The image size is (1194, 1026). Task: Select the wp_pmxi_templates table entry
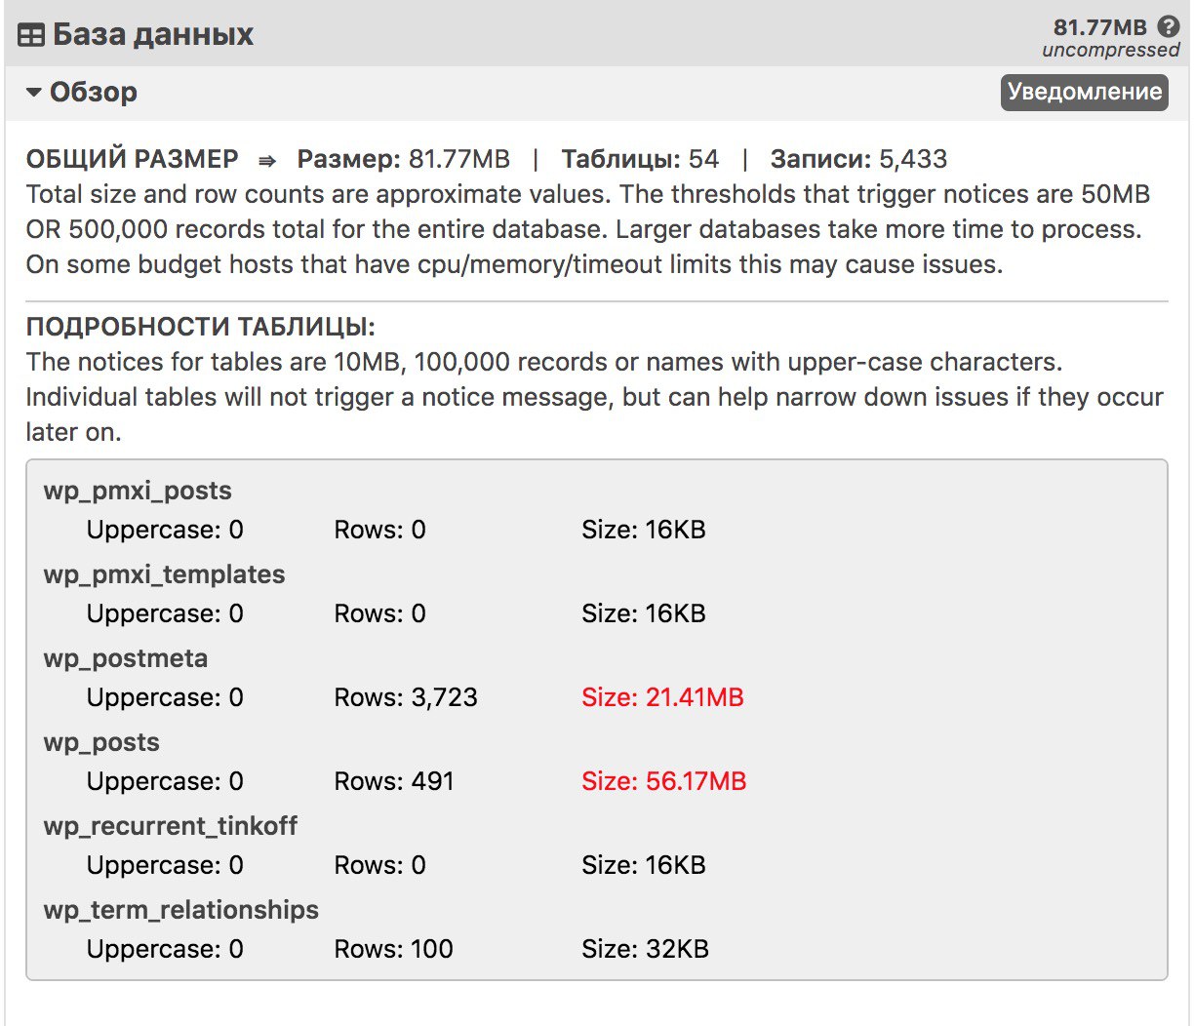[x=164, y=574]
